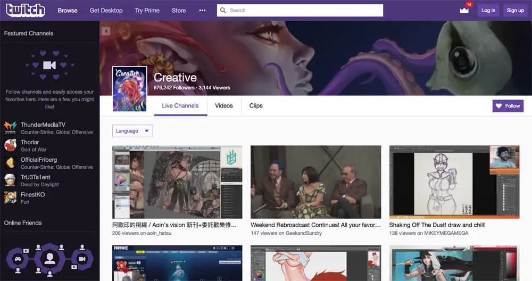The width and height of the screenshot is (532, 281).
Task: Click the Featured Channels heading
Action: click(29, 33)
